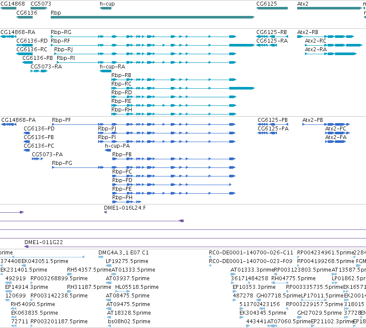Screen dimensions: 366x328
Task: Select the Atx2-PA protein label
Action: [336, 137]
